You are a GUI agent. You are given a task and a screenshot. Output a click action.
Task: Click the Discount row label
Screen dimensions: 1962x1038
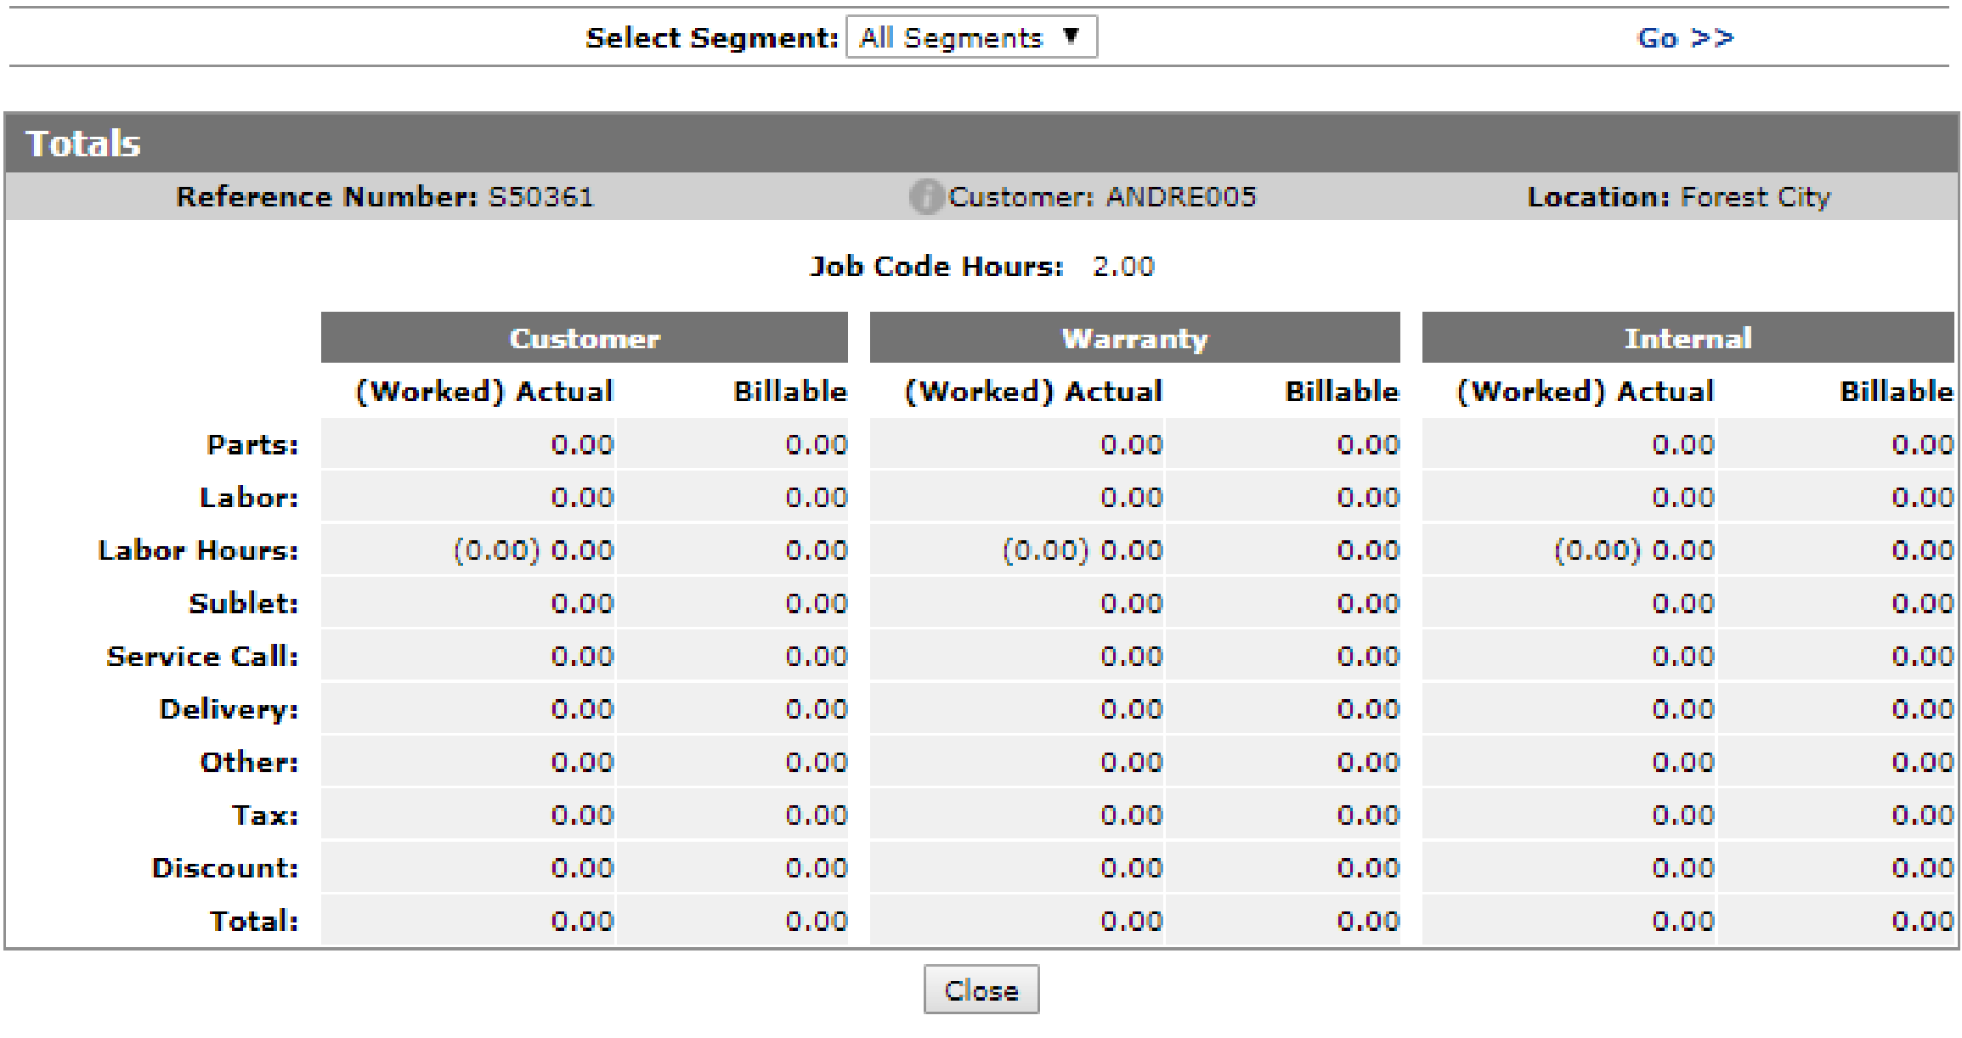(225, 868)
